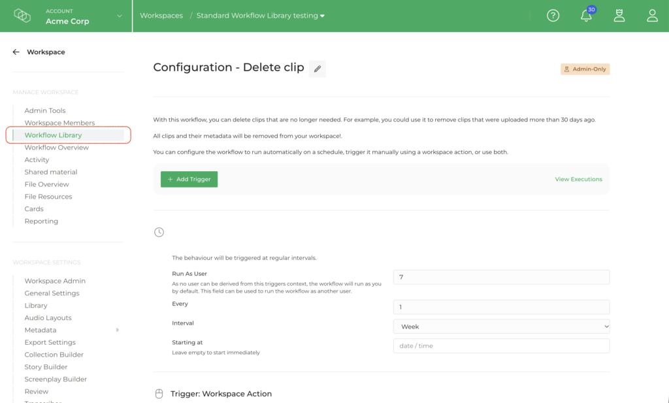669x403 pixels.
Task: Open Standard Workflow Library testing workspace dropdown
Action: [x=260, y=16]
